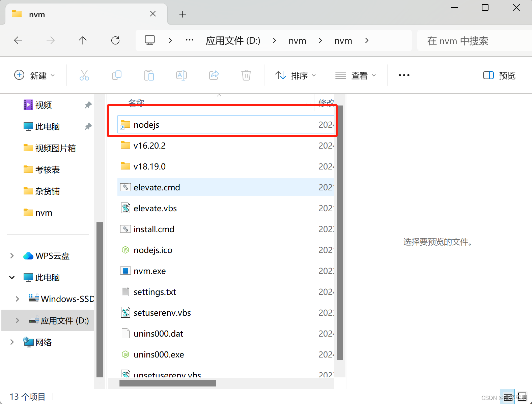532x404 pixels.
Task: Select 网络 in navigation pane
Action: (x=37, y=342)
